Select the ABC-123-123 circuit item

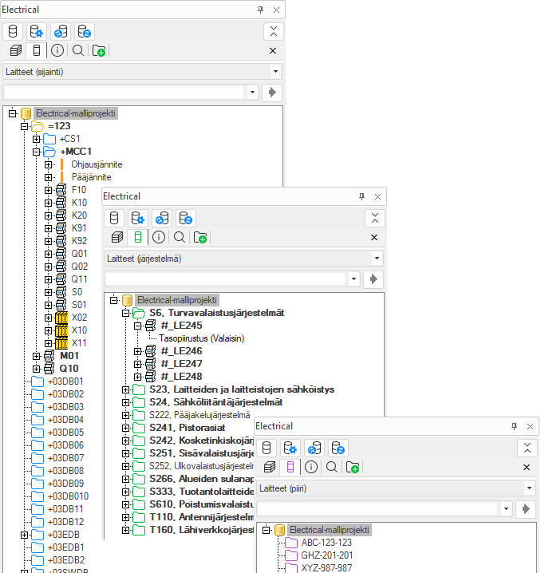click(x=326, y=543)
